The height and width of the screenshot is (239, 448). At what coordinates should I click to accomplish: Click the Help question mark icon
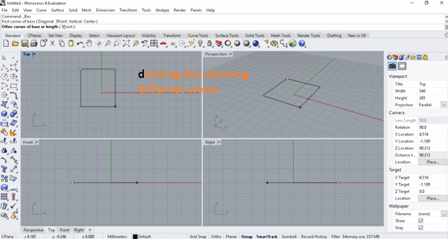(x=302, y=43)
